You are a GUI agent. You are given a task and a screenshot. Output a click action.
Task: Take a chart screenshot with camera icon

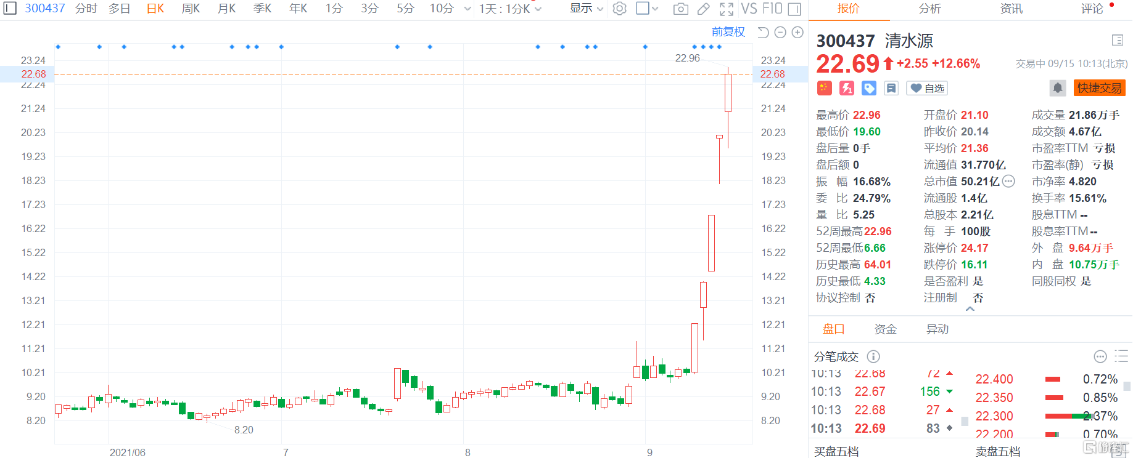681,9
